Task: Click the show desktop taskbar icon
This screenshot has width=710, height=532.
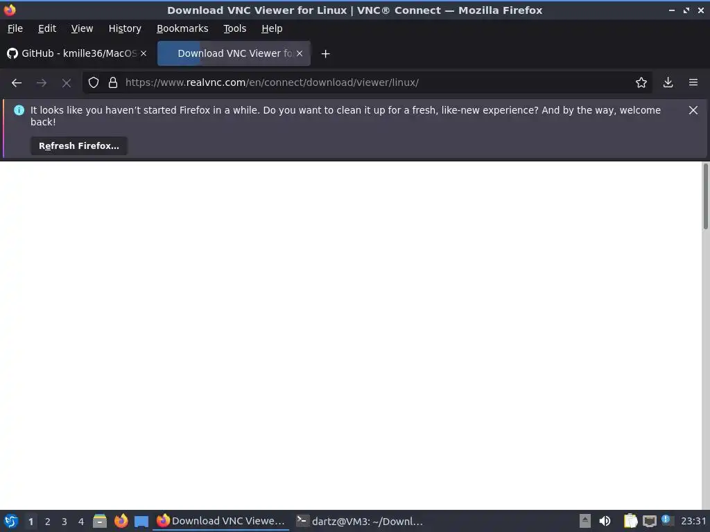Action: point(141,522)
